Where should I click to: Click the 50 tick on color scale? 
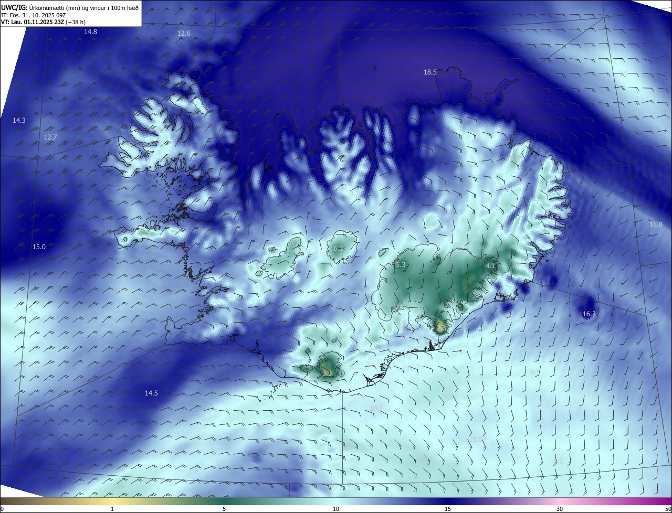pos(668,509)
